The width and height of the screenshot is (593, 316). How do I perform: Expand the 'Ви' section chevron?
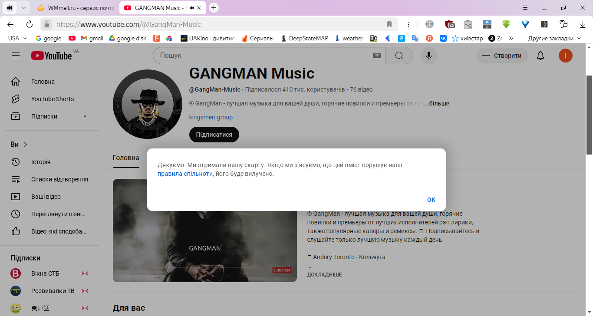point(26,145)
